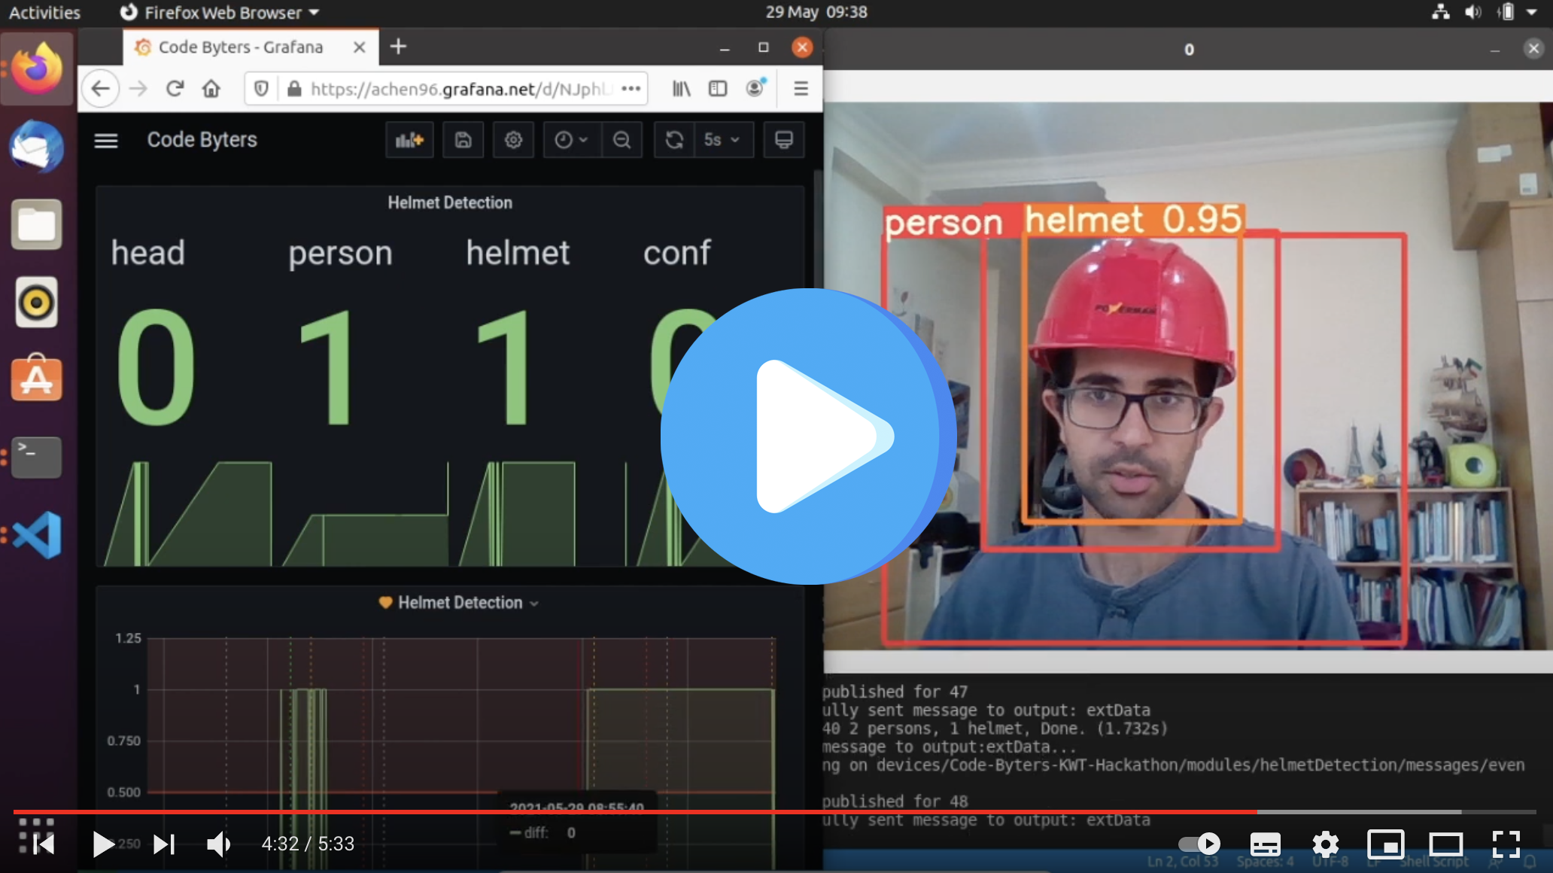Open Terminal from the dock
The height and width of the screenshot is (873, 1553).
tap(36, 457)
